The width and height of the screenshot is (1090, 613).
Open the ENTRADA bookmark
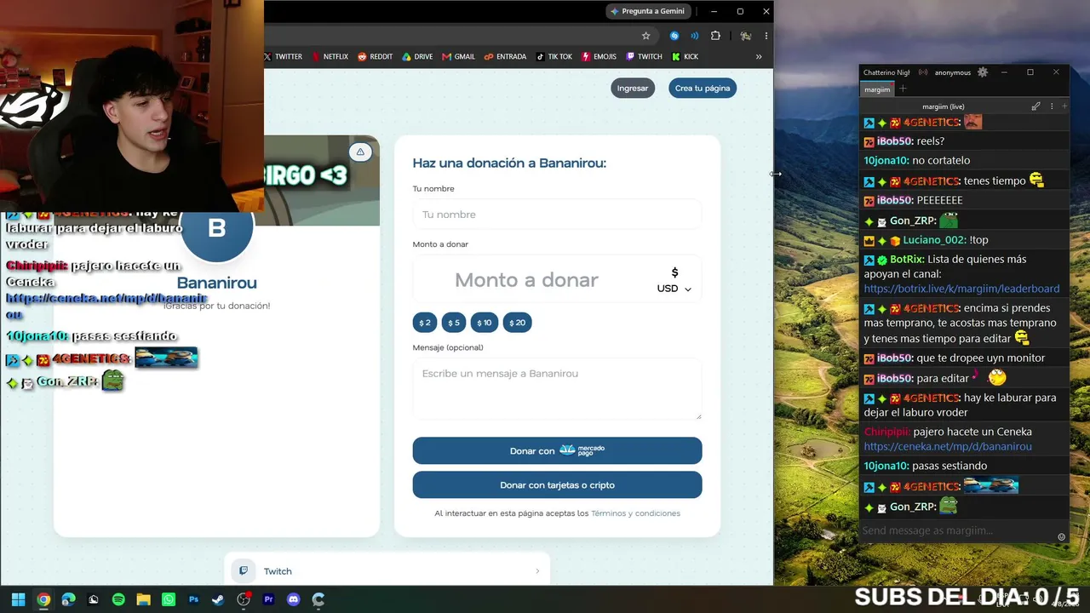505,57
